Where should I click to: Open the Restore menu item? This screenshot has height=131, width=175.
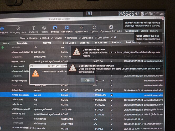pyautogui.click(x=154, y=31)
